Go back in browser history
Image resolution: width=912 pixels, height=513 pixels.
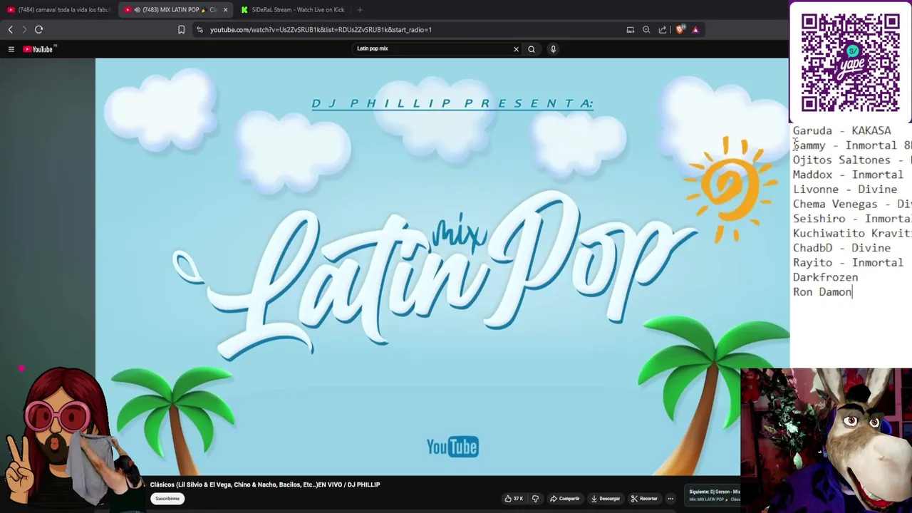[x=10, y=29]
